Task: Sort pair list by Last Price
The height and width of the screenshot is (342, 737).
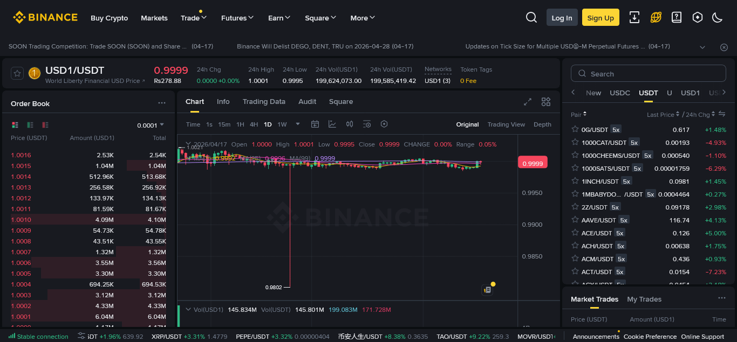Action: click(x=663, y=115)
